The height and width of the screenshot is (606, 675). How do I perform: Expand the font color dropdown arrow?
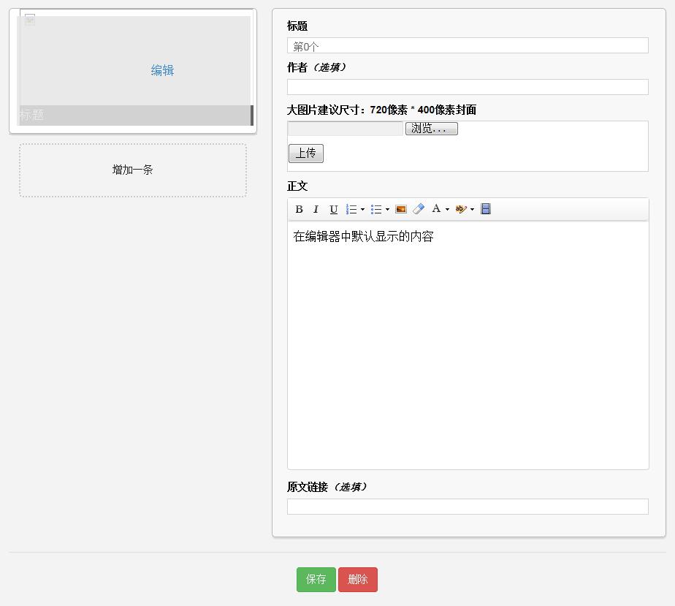[x=447, y=210]
